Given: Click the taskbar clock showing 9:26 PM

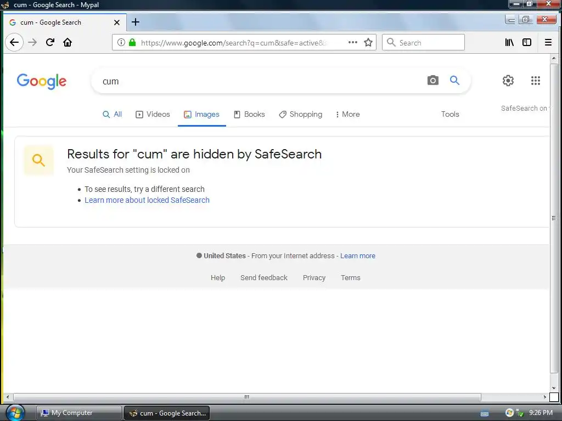Looking at the screenshot, I should click(x=541, y=413).
